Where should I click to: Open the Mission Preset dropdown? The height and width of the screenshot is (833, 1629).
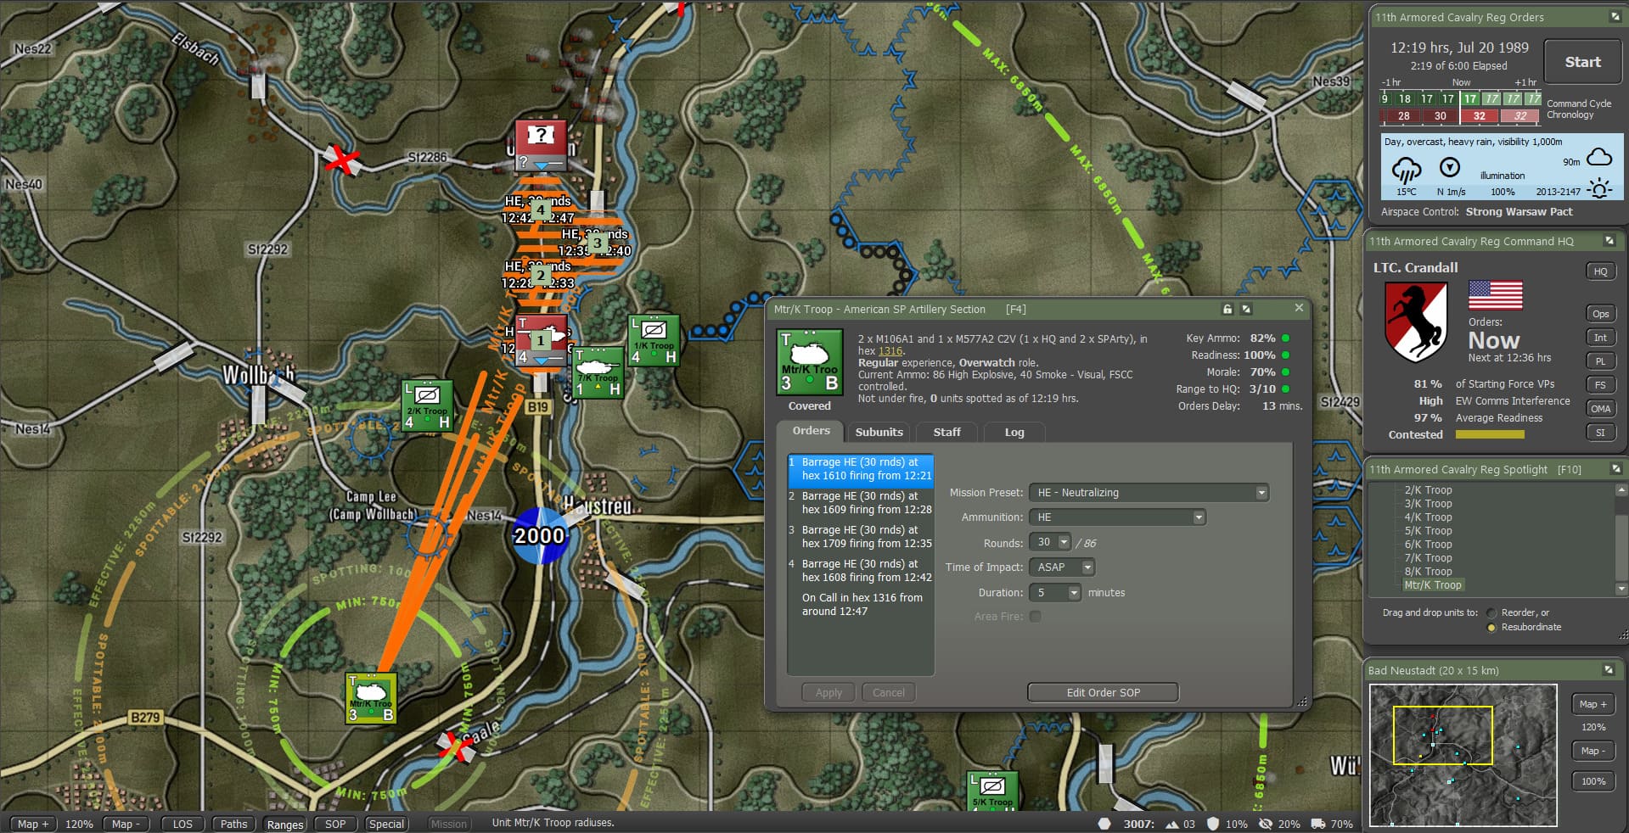(x=1261, y=493)
